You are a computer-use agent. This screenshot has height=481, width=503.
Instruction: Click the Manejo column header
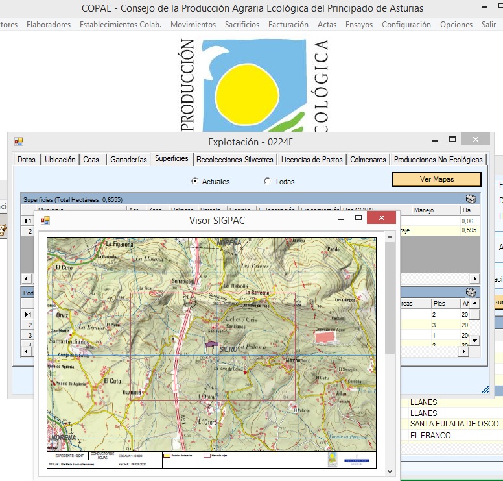coord(424,210)
